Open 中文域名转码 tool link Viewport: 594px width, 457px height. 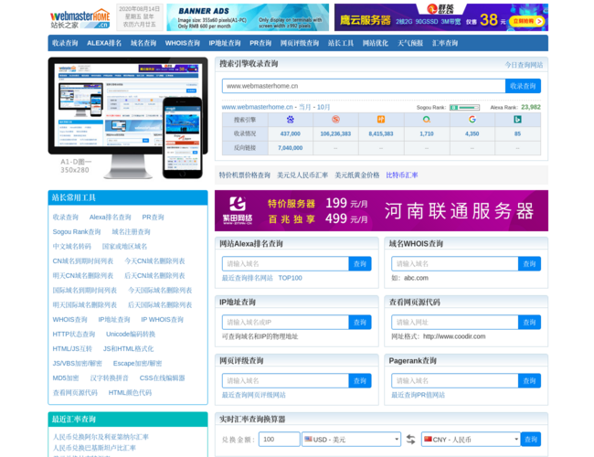(72, 246)
